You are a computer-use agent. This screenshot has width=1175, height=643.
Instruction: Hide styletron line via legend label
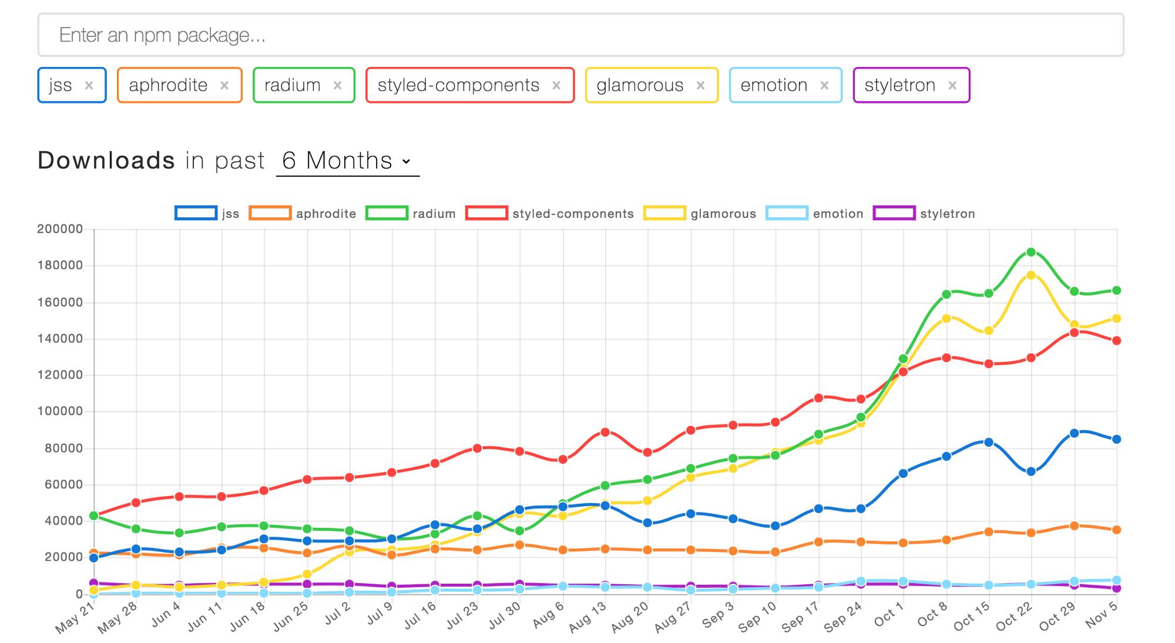[947, 214]
